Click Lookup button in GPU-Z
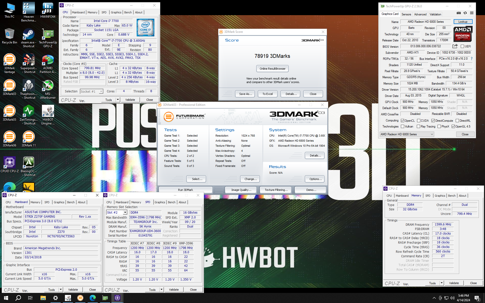 [463, 22]
